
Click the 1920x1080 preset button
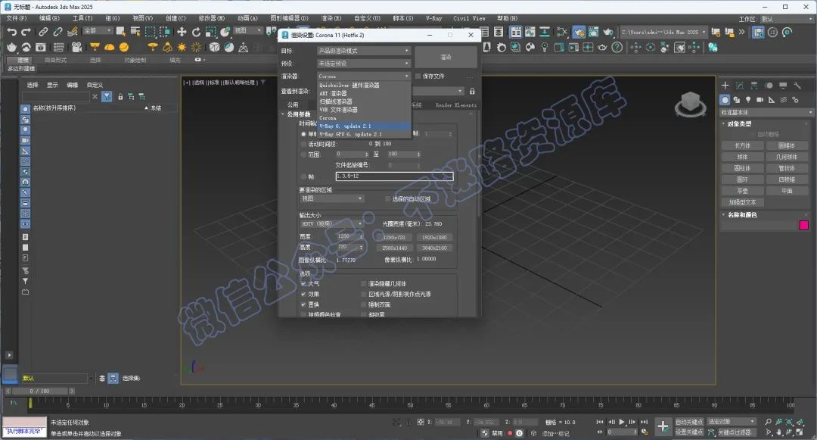(434, 237)
